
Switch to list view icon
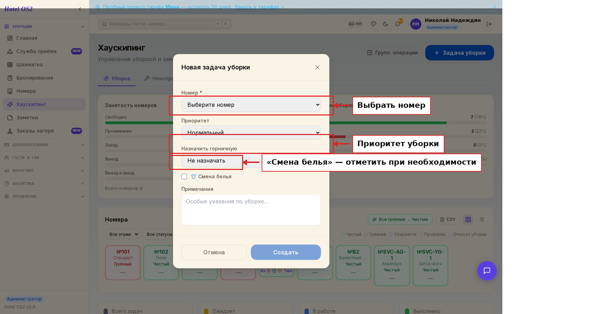[481, 219]
